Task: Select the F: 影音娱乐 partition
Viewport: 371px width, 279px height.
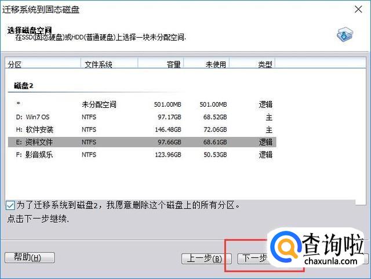Action: tap(142, 155)
